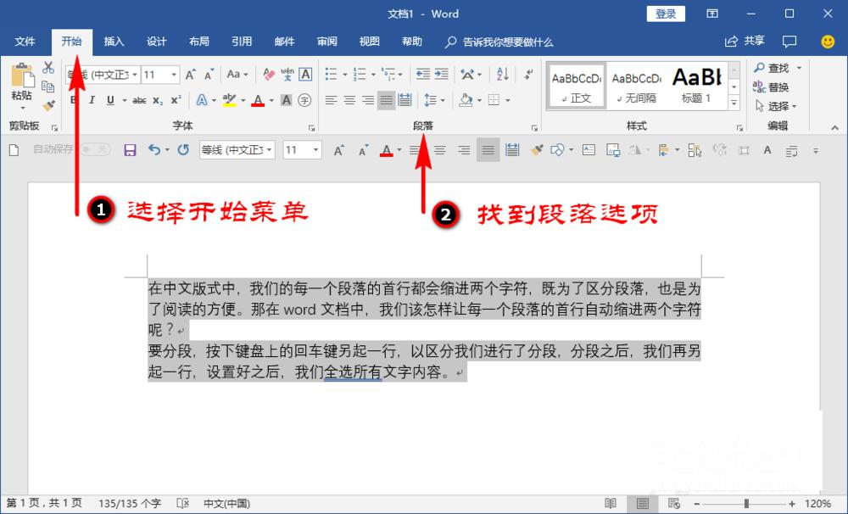
Task: Click the Superscript x² icon
Action: (176, 100)
